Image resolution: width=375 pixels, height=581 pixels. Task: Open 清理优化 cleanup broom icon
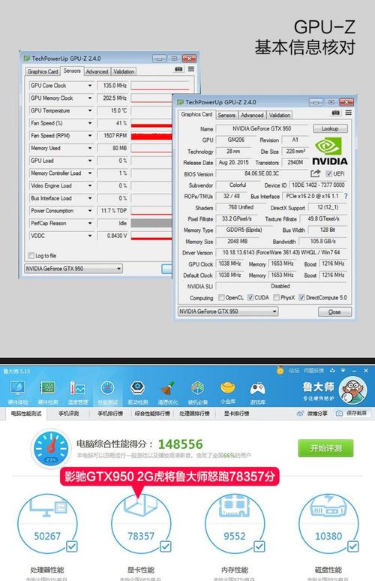click(x=168, y=392)
